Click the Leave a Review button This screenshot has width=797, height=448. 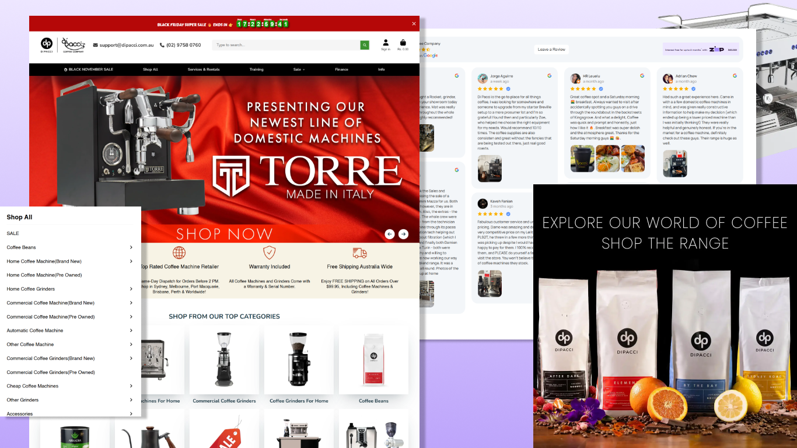tap(551, 50)
